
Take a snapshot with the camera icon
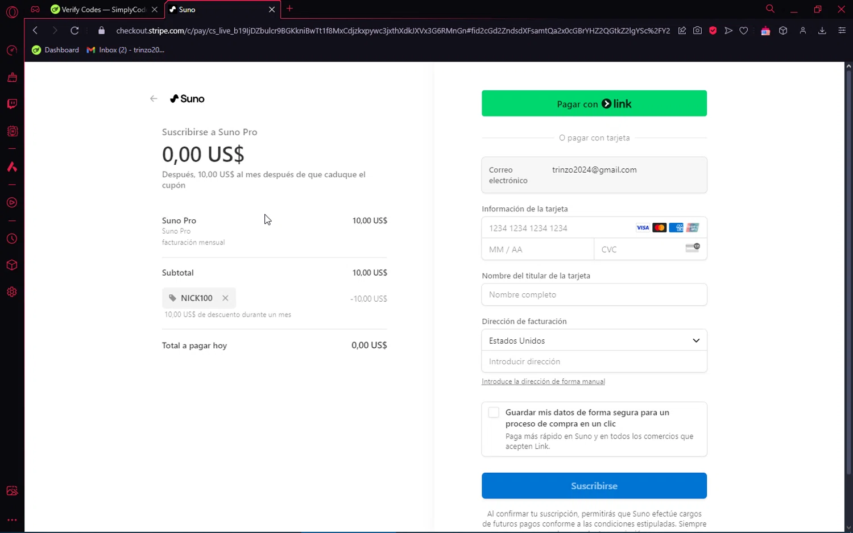point(697,31)
